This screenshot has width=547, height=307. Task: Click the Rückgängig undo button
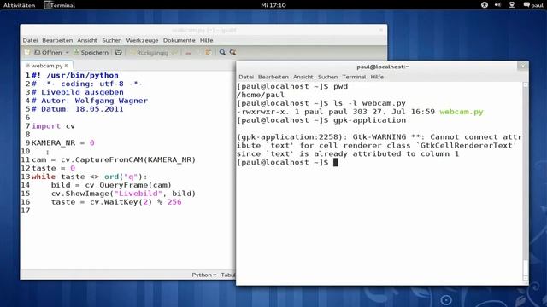click(x=149, y=53)
